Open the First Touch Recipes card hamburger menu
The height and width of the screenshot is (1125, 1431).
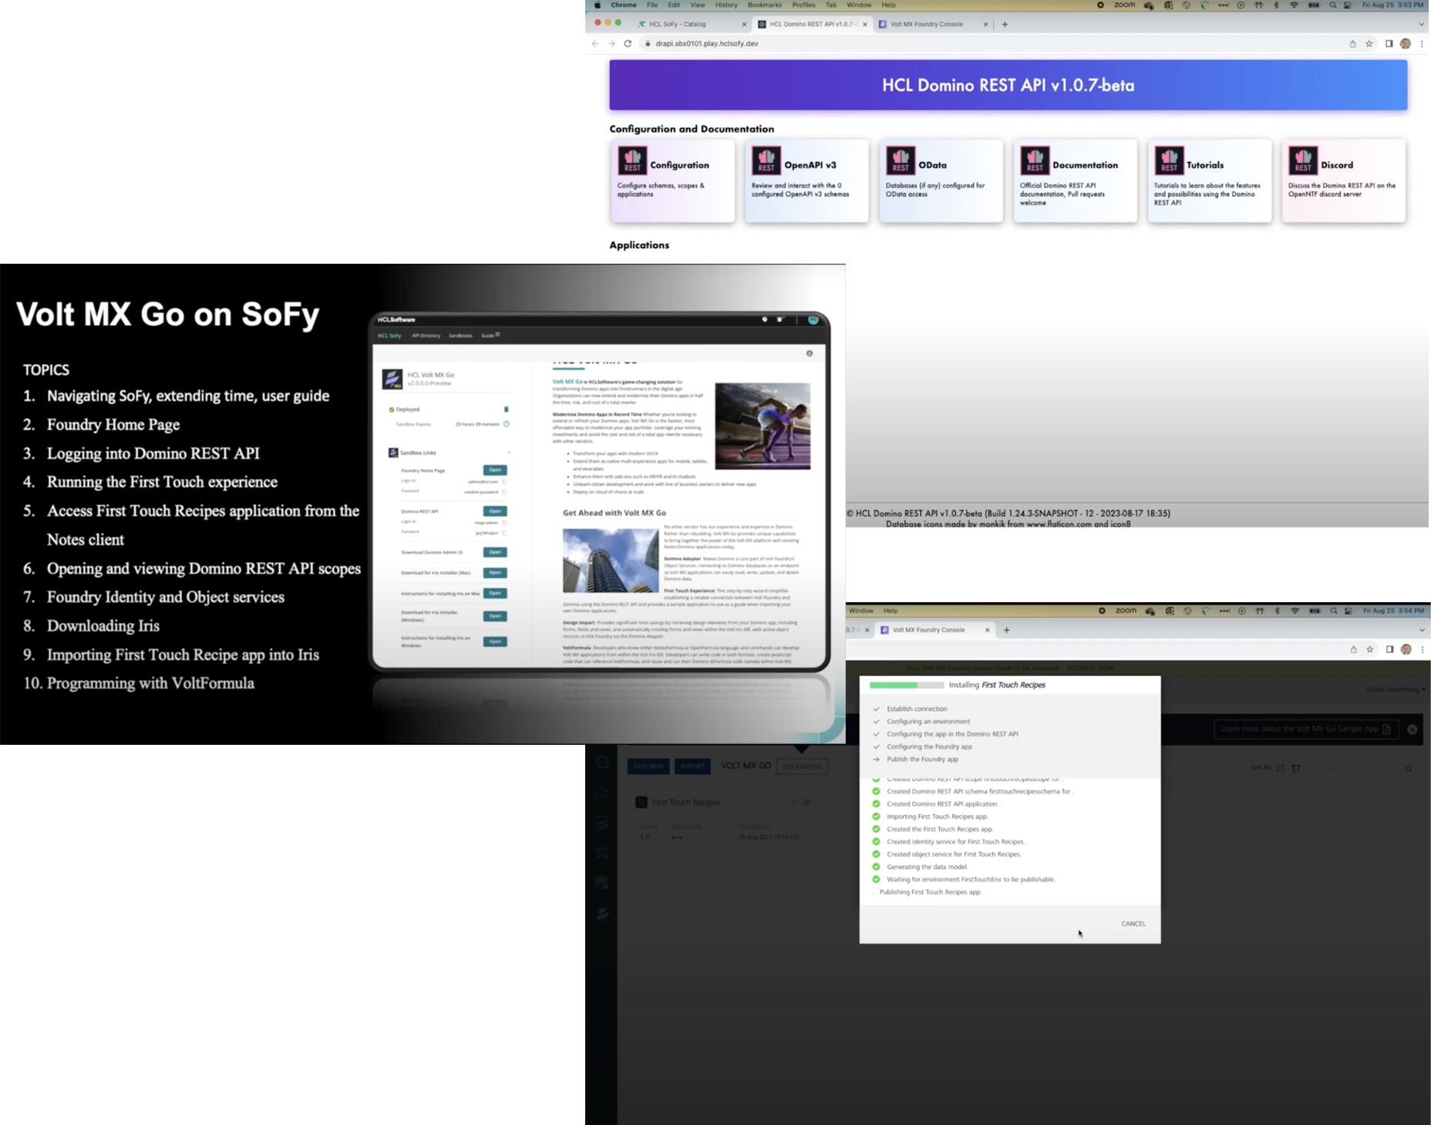806,803
